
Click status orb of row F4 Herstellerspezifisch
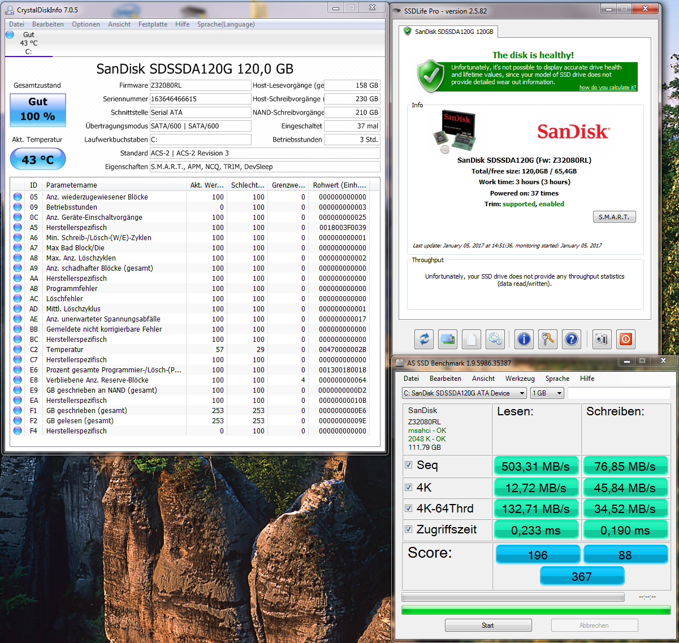click(x=18, y=431)
